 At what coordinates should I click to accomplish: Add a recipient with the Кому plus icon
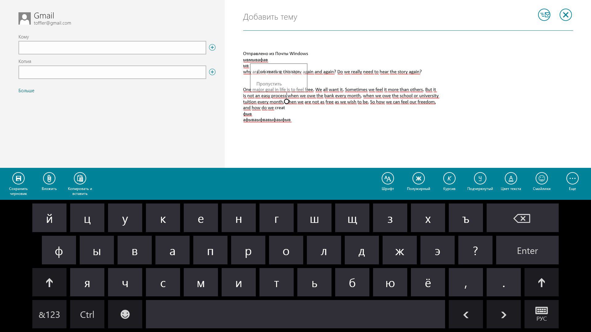[212, 47]
